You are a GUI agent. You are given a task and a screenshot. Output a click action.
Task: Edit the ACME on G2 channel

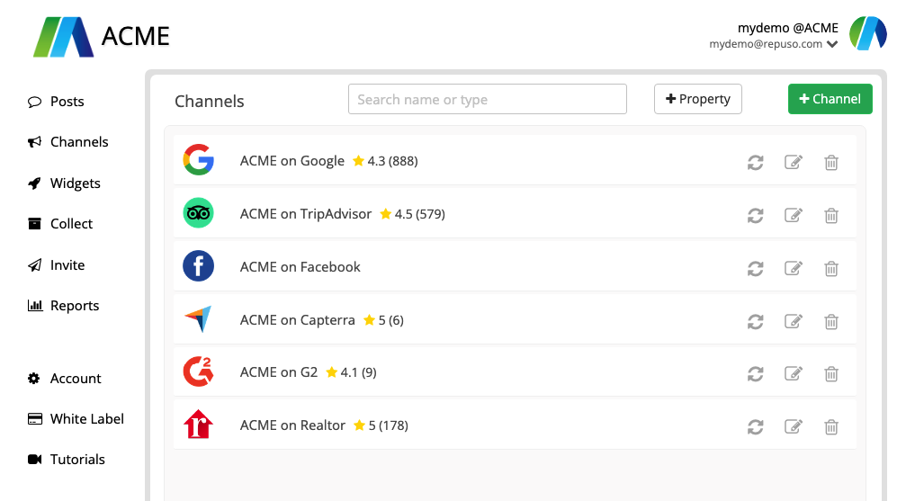[793, 372]
